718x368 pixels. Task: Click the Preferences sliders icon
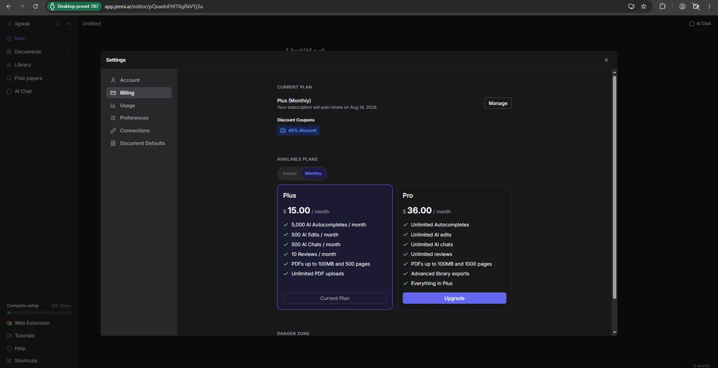click(x=113, y=118)
